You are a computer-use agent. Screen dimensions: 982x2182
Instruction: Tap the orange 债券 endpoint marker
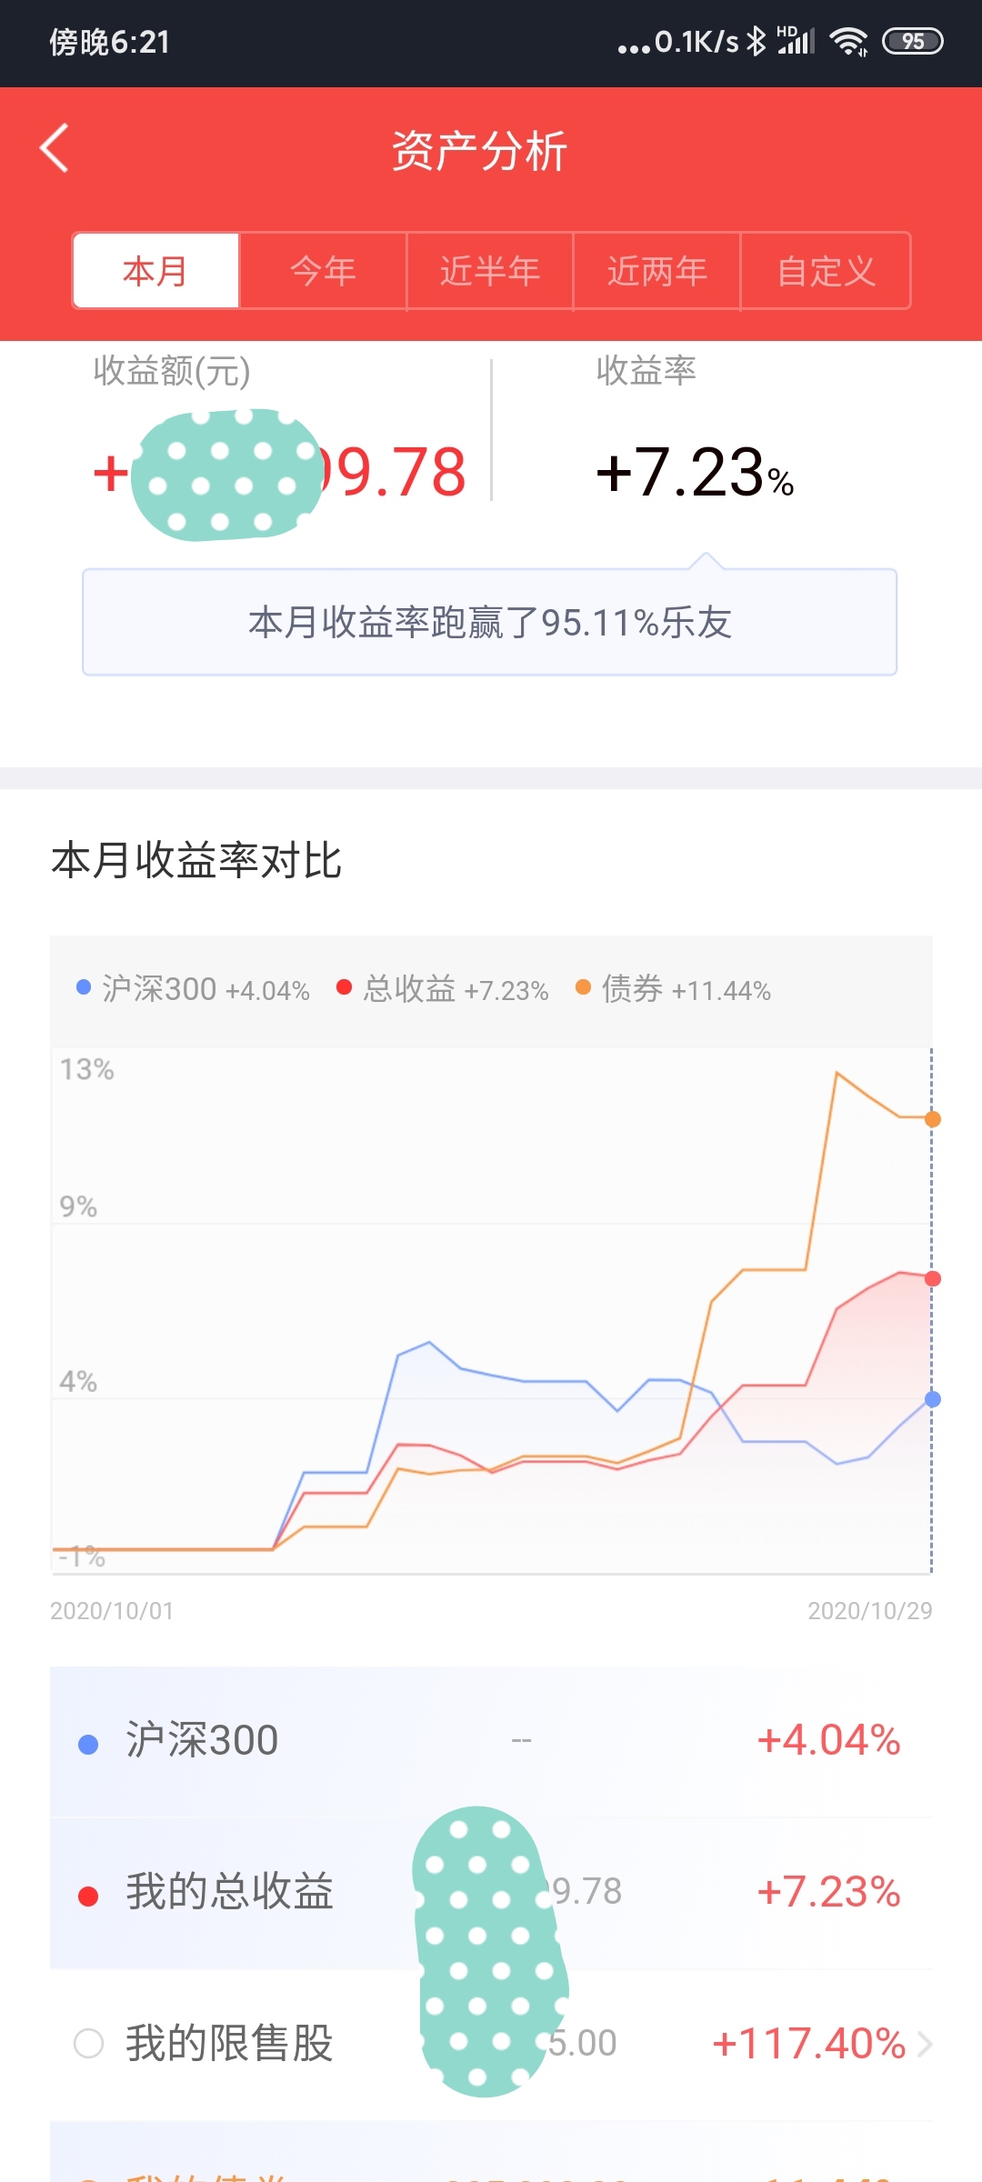click(x=933, y=1119)
